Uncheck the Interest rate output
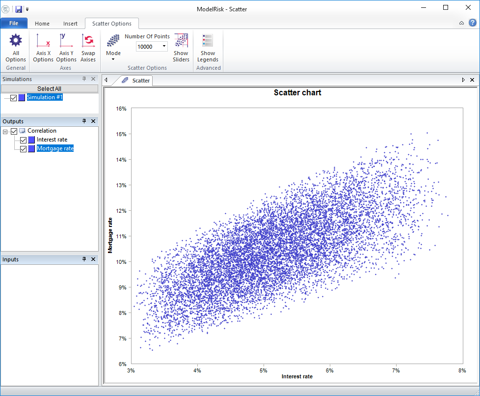This screenshot has height=396, width=480. pyautogui.click(x=23, y=140)
